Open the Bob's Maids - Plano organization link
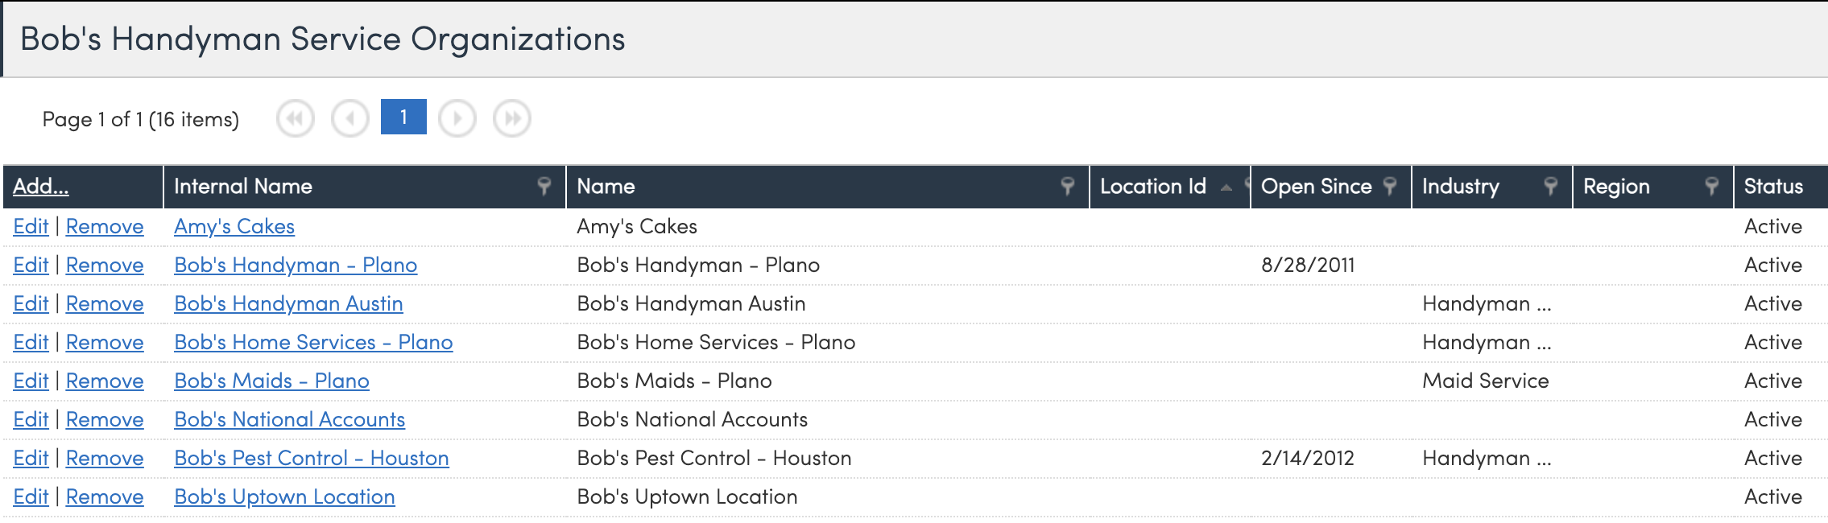Image resolution: width=1828 pixels, height=523 pixels. coord(271,381)
